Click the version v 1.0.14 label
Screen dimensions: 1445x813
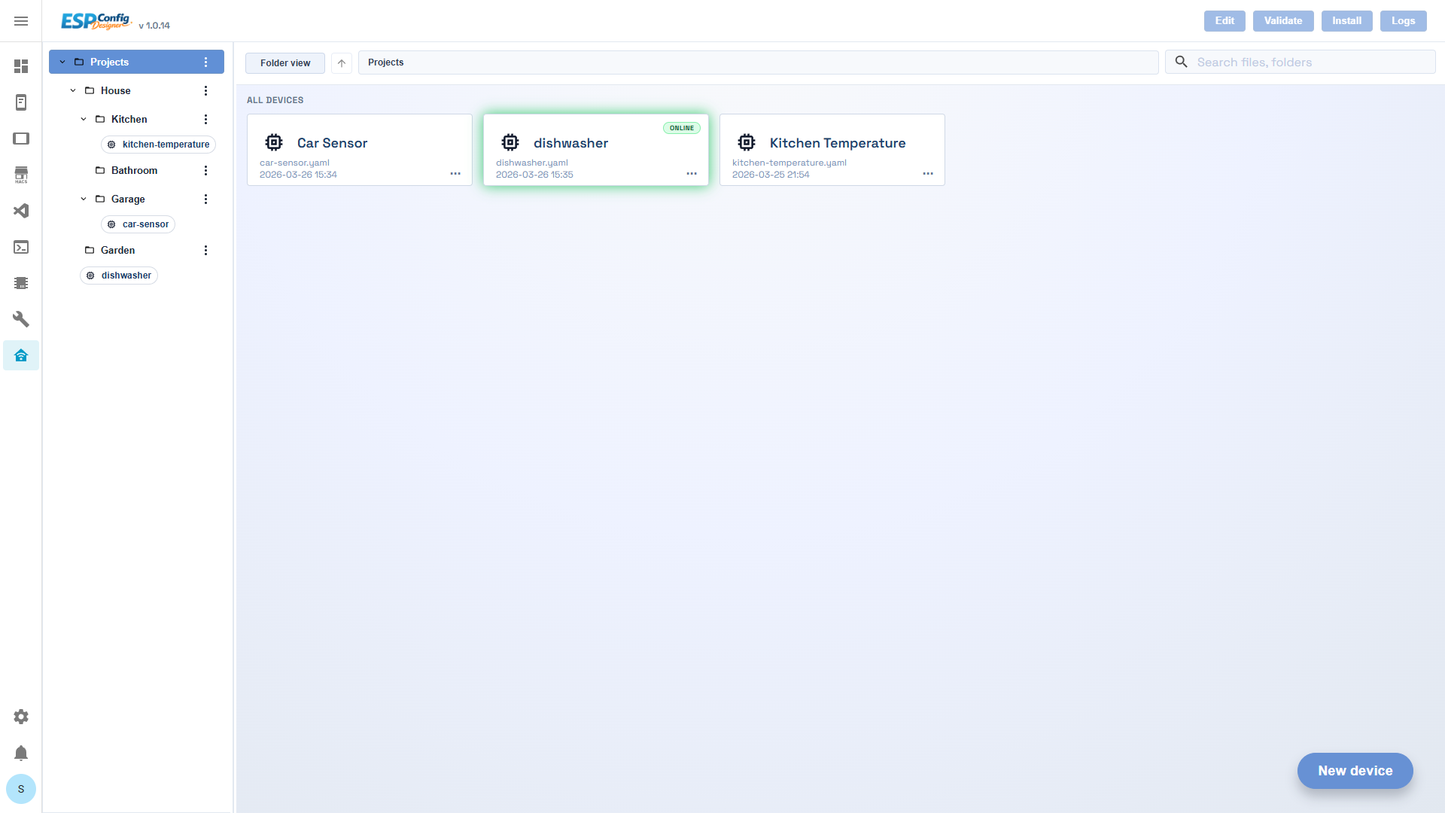click(154, 26)
